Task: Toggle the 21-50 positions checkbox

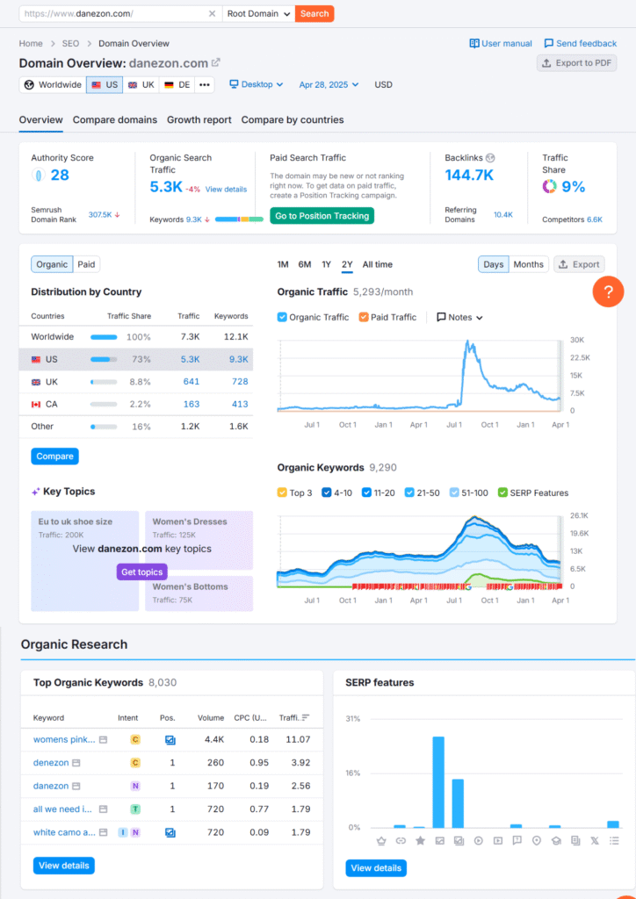Action: point(409,493)
